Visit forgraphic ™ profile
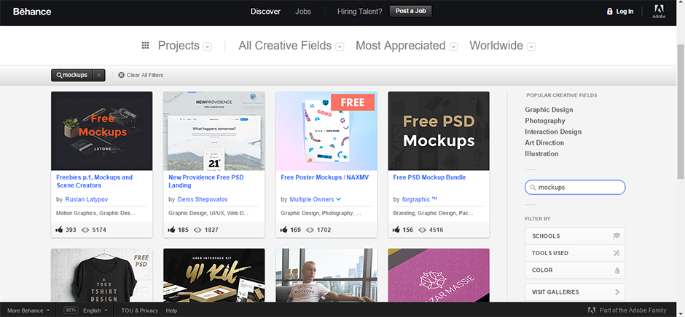Viewport: 685px width, 317px height. 420,199
